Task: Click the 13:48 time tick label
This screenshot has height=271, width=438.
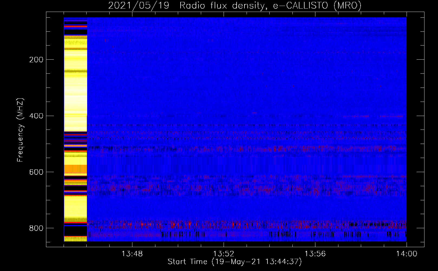Action: [x=132, y=254]
